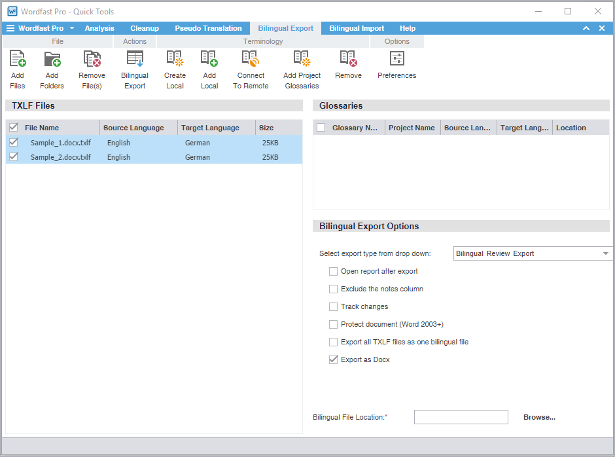The width and height of the screenshot is (615, 457).
Task: Click the Remove glossary icon
Action: [348, 58]
